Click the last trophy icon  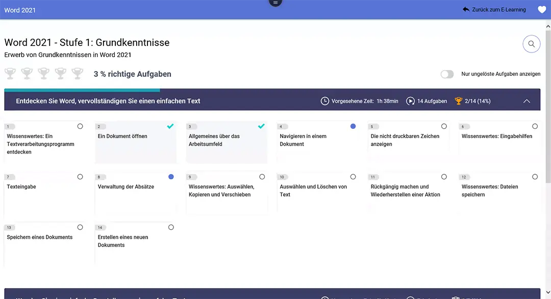pos(78,74)
